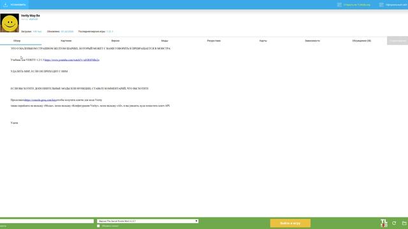Open the Обсуждения (38) tab
The image size is (408, 229).
pos(361,41)
